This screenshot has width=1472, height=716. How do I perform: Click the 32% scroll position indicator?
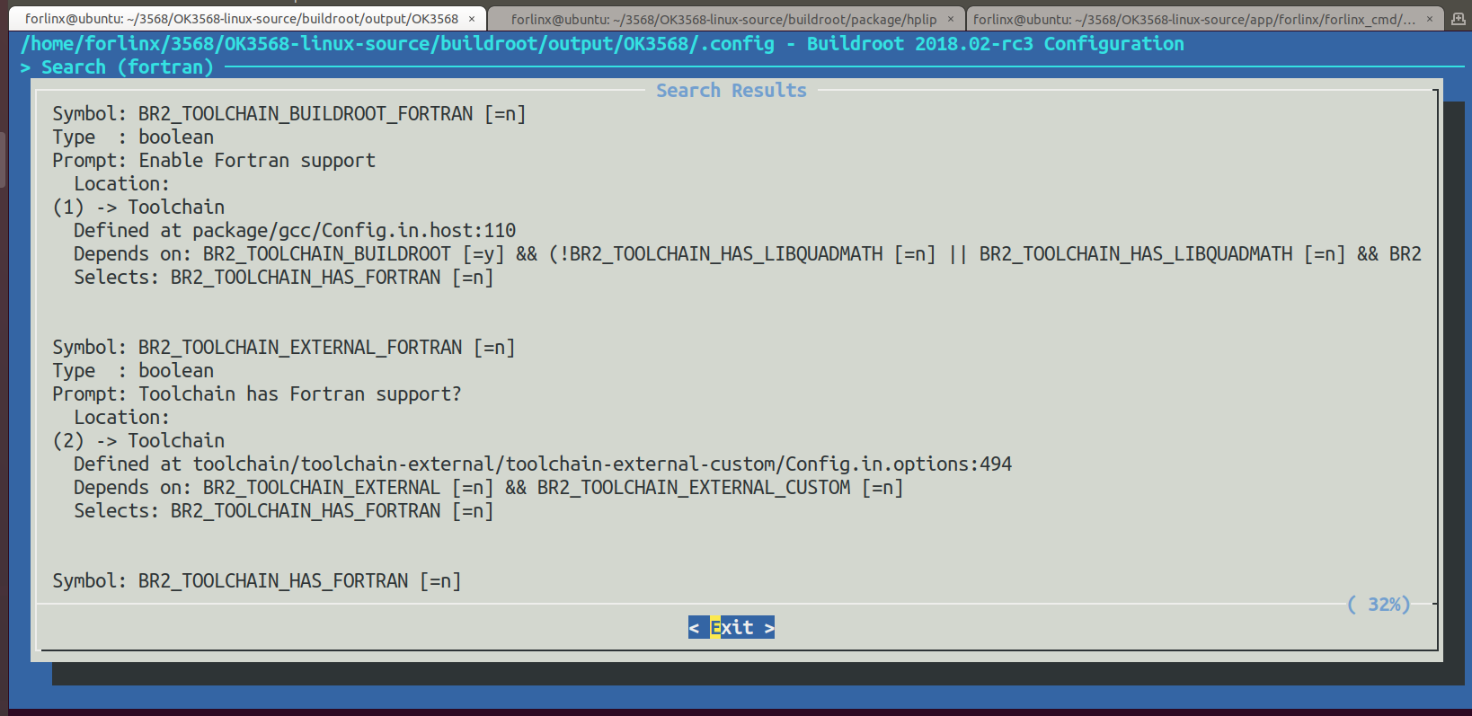tap(1379, 605)
